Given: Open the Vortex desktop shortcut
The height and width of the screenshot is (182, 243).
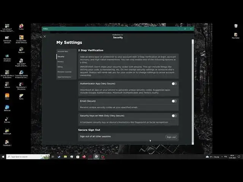Looking at the screenshot, I should click(x=21, y=96).
